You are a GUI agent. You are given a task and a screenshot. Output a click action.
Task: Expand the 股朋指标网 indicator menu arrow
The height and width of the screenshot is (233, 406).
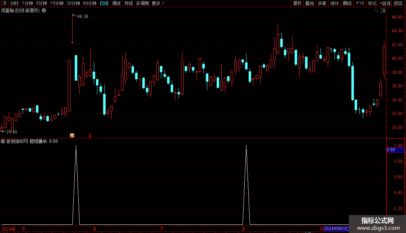(3, 141)
